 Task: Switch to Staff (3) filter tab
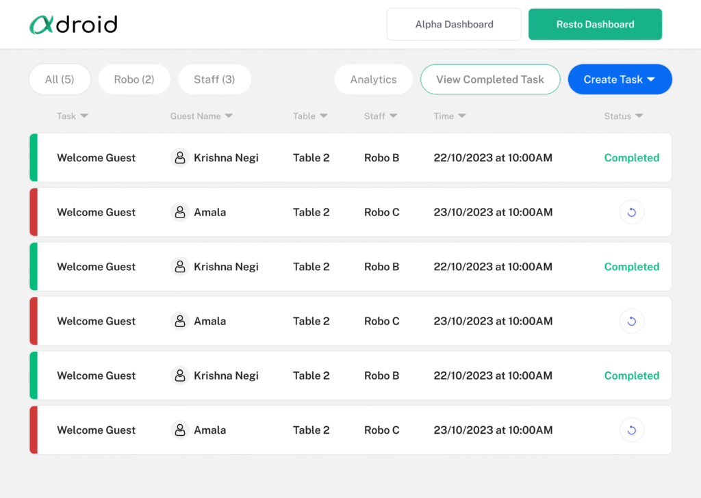[214, 79]
